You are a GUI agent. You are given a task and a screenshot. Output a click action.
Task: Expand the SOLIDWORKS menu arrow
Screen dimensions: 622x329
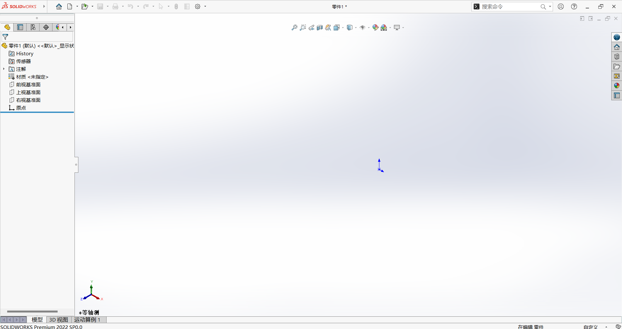pos(44,6)
